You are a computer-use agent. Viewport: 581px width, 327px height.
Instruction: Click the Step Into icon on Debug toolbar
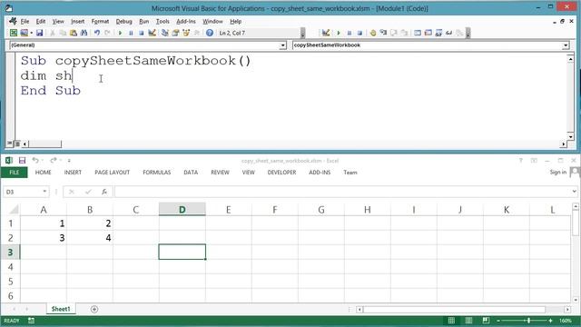pos(383,33)
